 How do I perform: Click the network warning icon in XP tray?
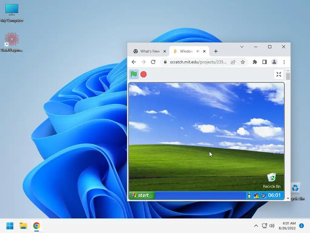pyautogui.click(x=256, y=196)
